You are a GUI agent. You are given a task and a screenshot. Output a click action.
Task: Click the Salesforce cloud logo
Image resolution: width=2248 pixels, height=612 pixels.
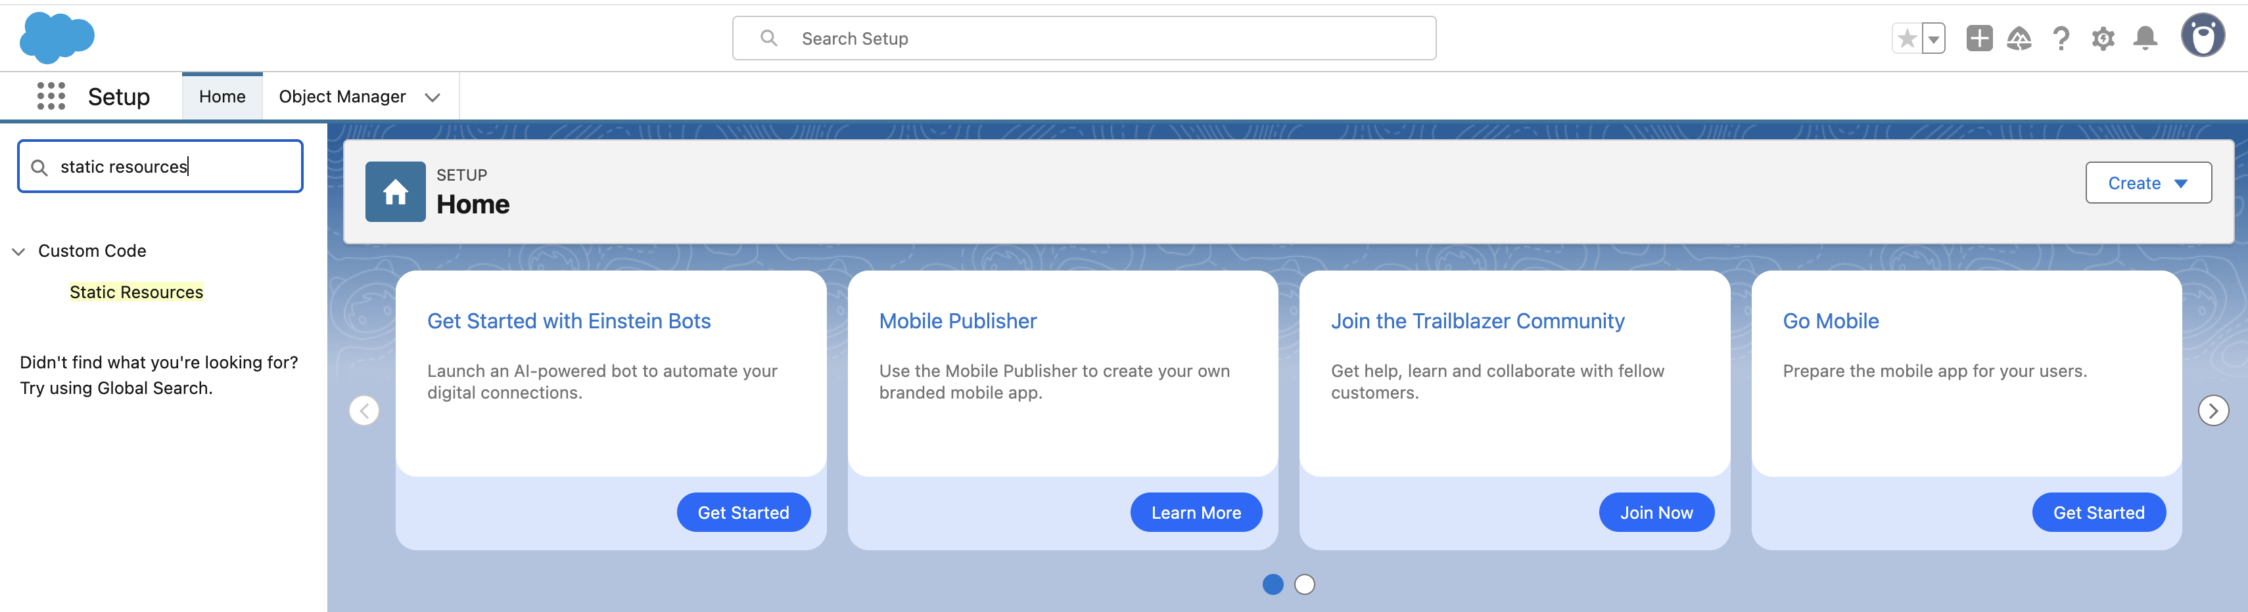(56, 37)
